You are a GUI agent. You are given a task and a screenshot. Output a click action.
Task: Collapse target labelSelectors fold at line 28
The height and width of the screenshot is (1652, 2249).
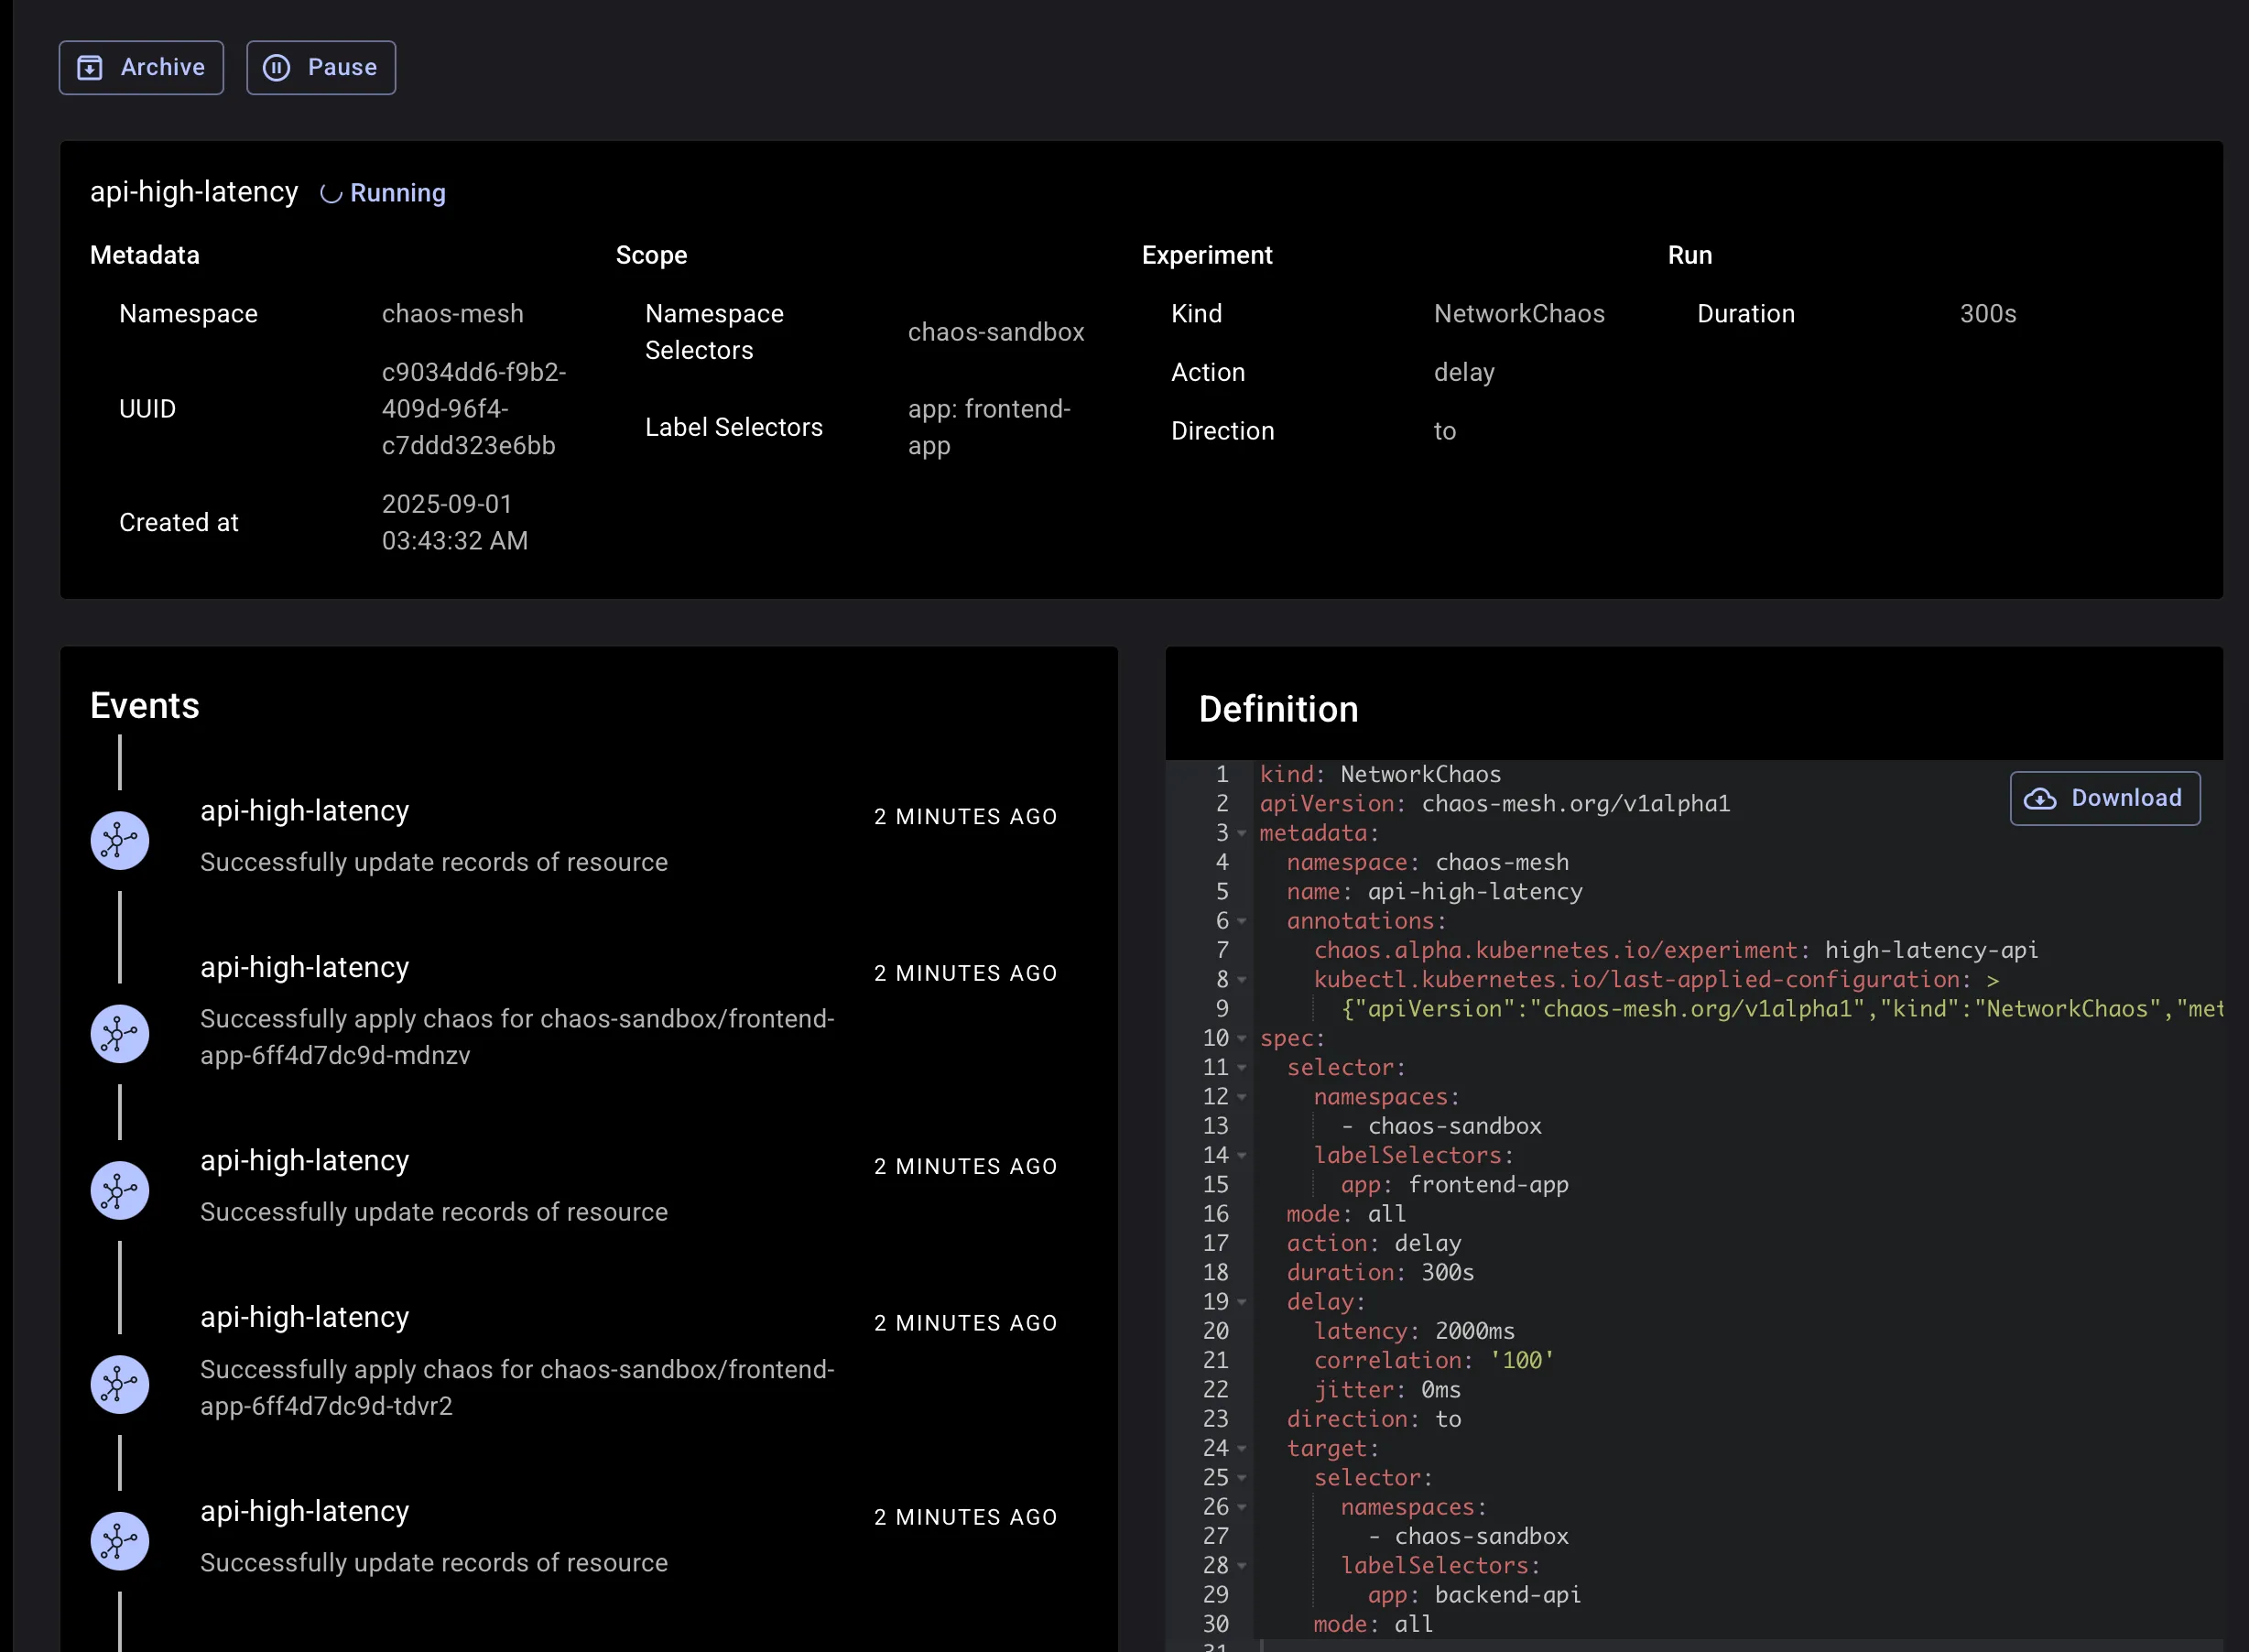1242,1566
